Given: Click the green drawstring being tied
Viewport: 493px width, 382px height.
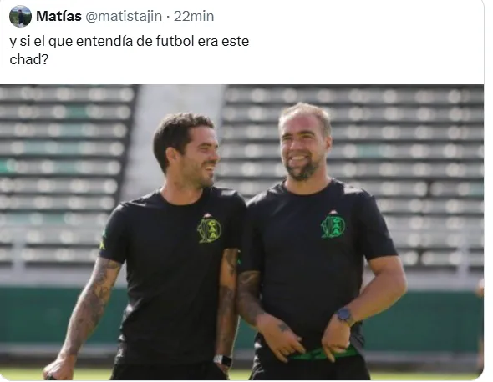Looking at the screenshot, I should tap(323, 354).
